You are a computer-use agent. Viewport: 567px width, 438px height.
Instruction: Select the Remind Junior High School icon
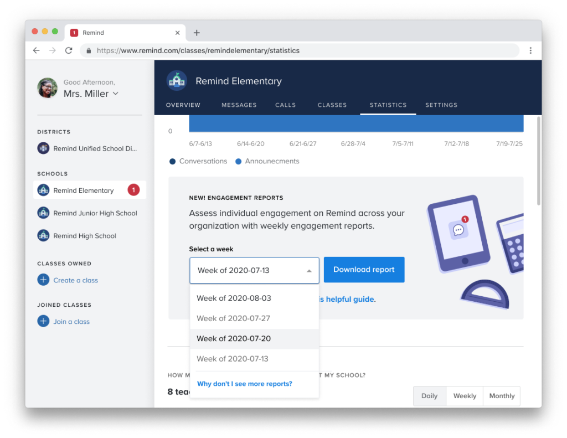click(44, 213)
